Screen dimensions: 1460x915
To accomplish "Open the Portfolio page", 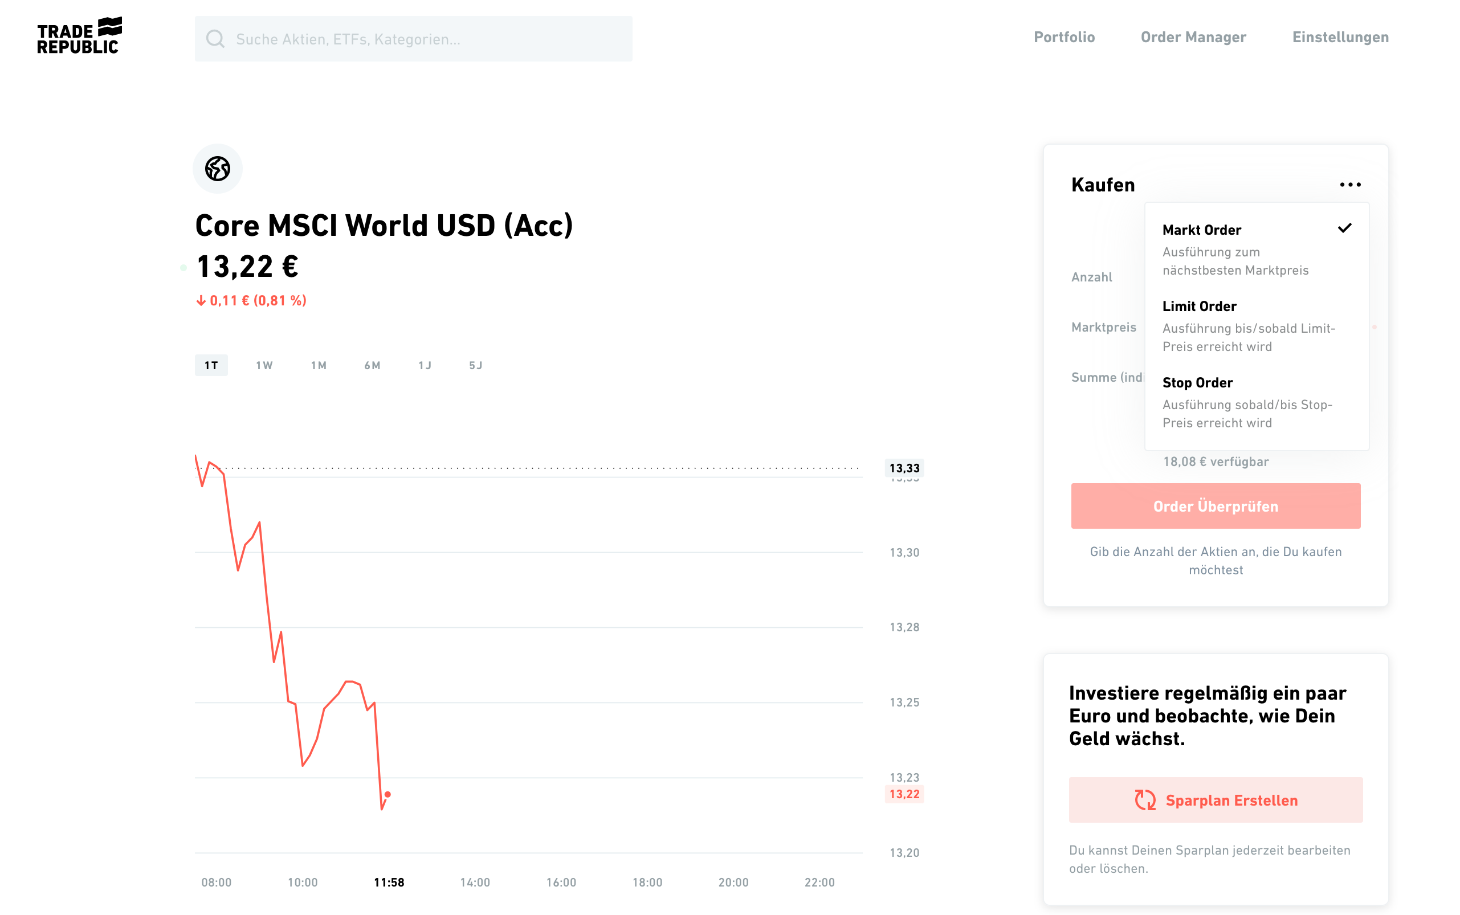I will (x=1064, y=38).
